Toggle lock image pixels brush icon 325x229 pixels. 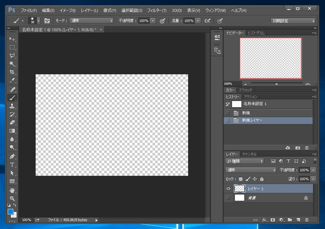coord(248,179)
